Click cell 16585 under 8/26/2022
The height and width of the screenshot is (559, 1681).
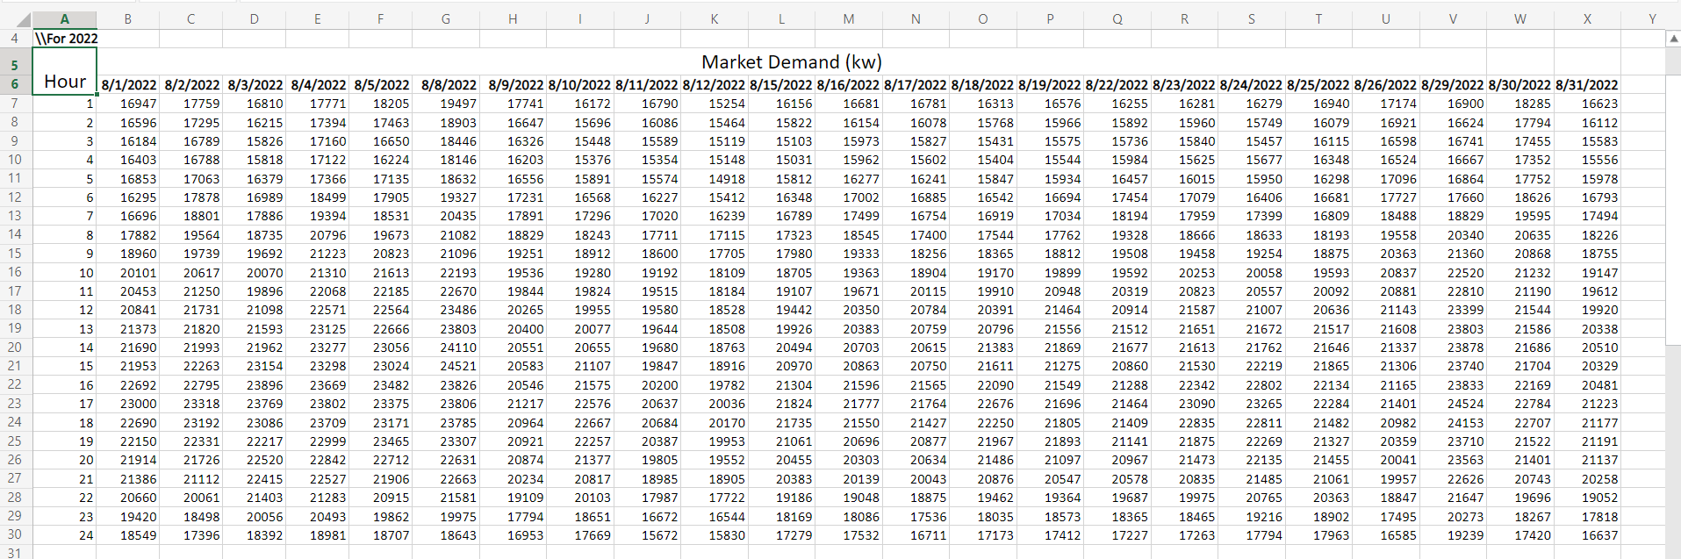point(1386,535)
